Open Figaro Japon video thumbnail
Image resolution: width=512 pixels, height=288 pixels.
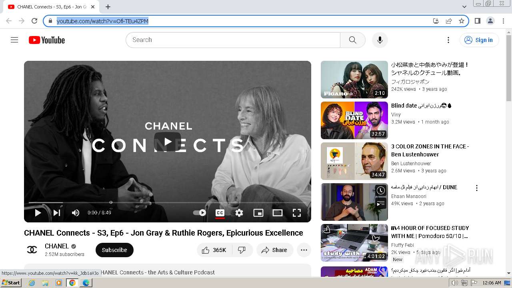point(354,80)
